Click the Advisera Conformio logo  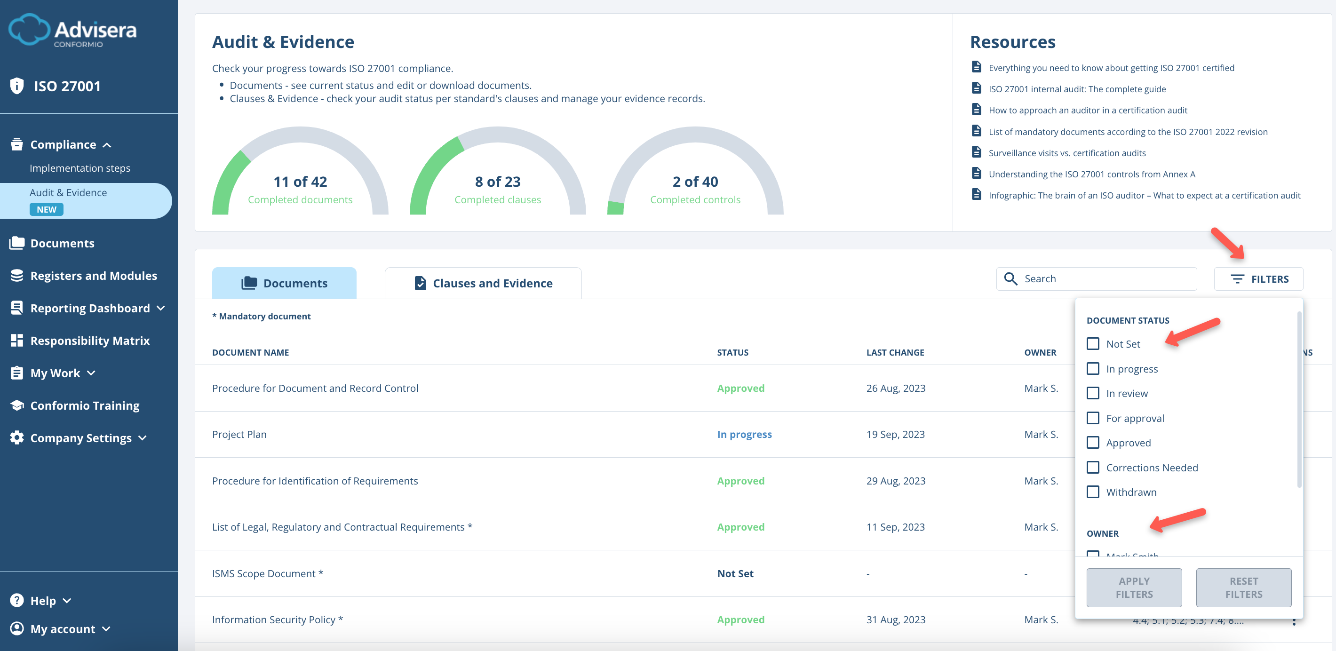click(72, 30)
